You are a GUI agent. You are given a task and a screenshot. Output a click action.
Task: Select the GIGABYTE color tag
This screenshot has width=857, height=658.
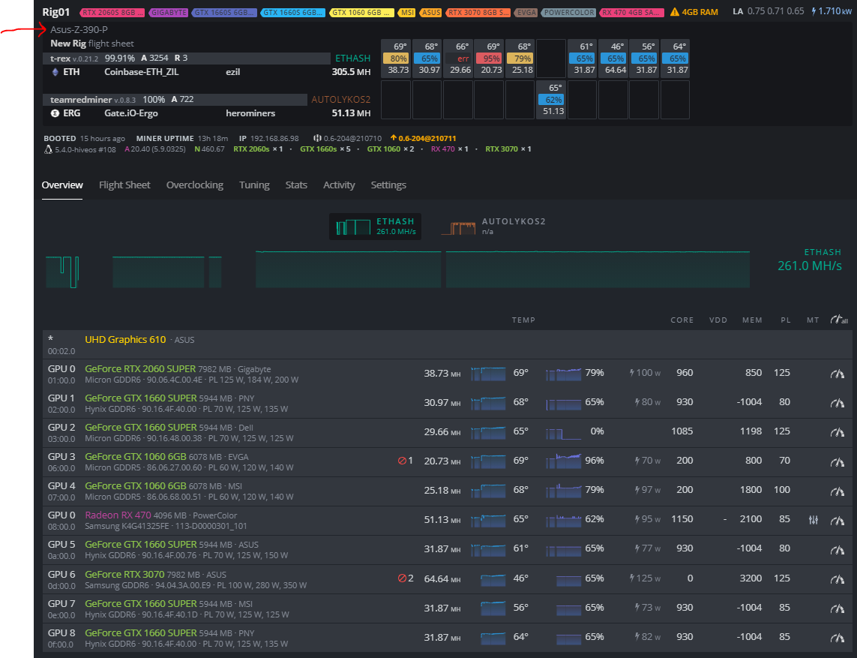click(169, 13)
